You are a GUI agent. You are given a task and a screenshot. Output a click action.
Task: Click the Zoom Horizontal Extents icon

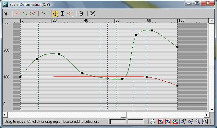click(x=168, y=122)
